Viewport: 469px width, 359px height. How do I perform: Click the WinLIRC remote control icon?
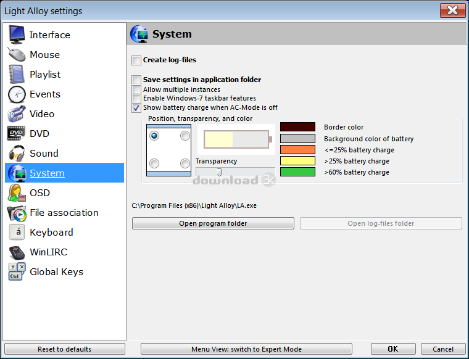tap(17, 252)
